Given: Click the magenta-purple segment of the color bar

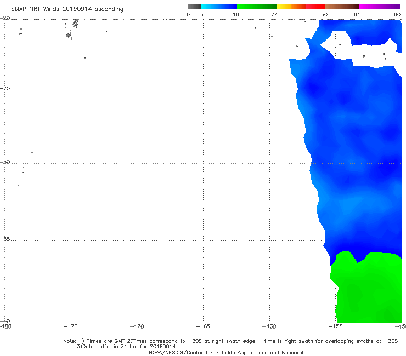Looking at the screenshot, I should (380, 7).
